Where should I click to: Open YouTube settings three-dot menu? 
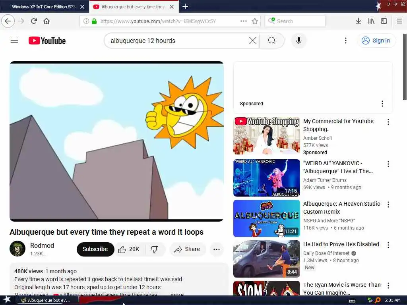(345, 41)
